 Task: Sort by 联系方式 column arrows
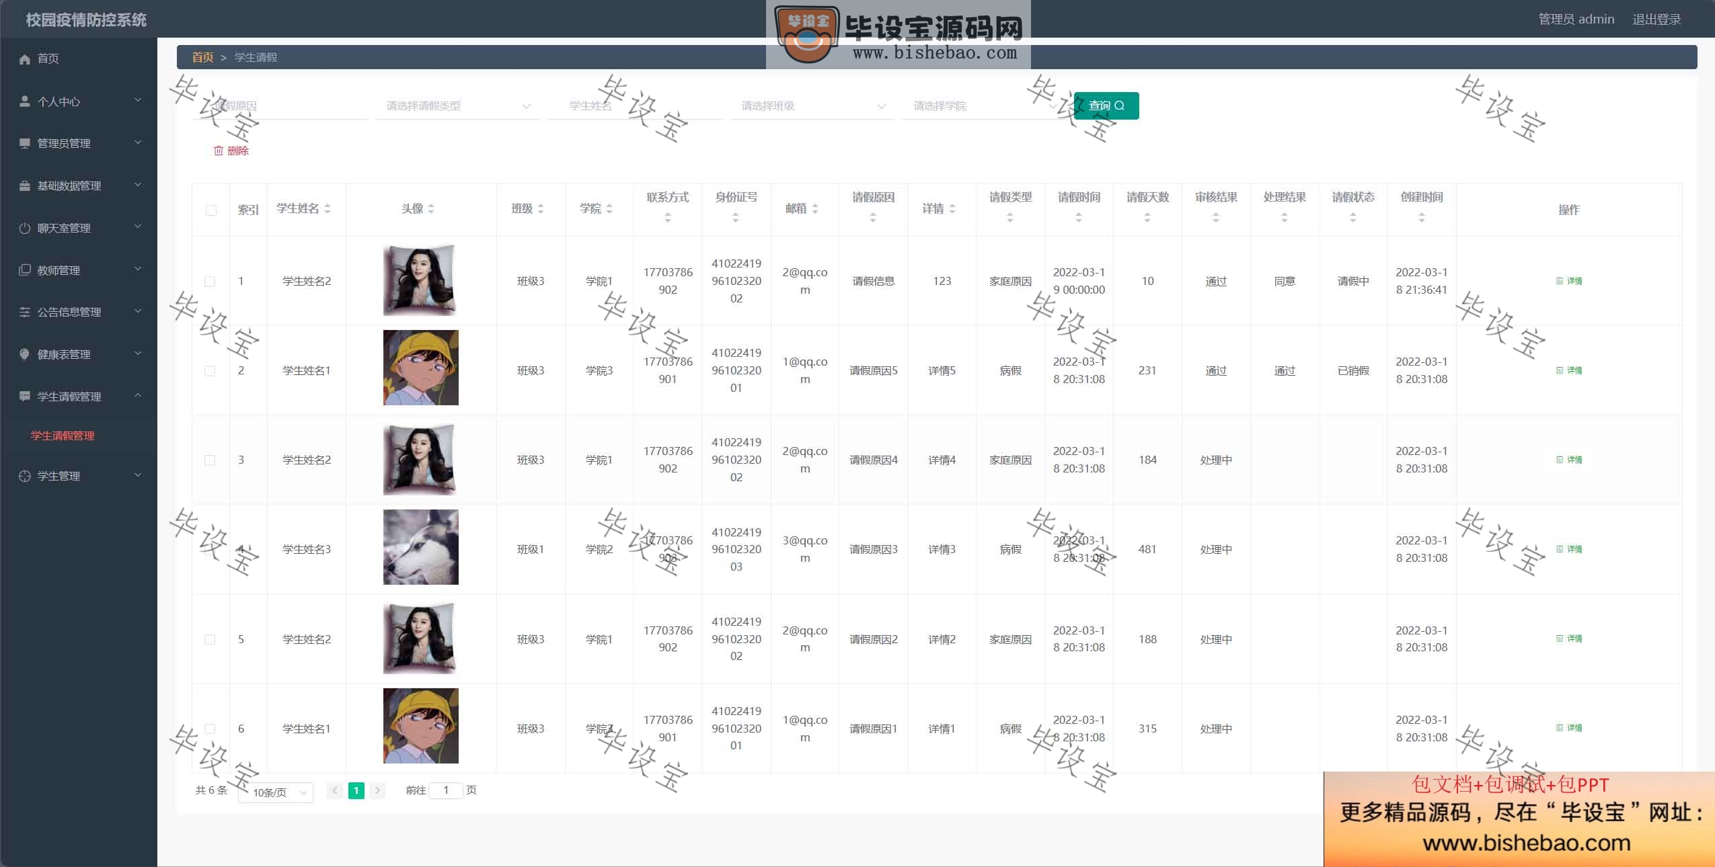668,218
